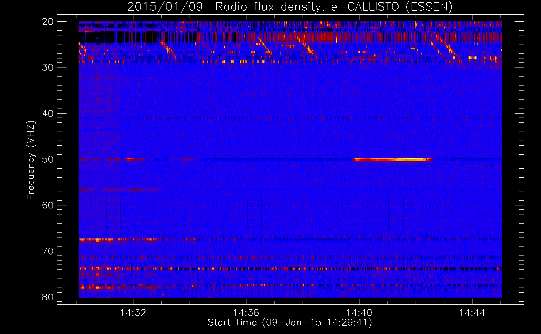
Task: Click the 14:44 time tick label
Action: pos(472,313)
